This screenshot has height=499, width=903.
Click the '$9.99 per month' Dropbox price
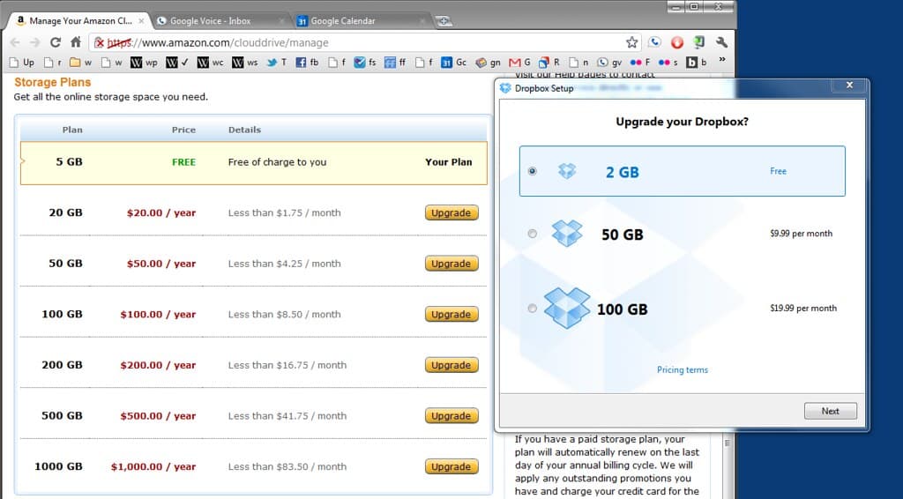(x=801, y=234)
